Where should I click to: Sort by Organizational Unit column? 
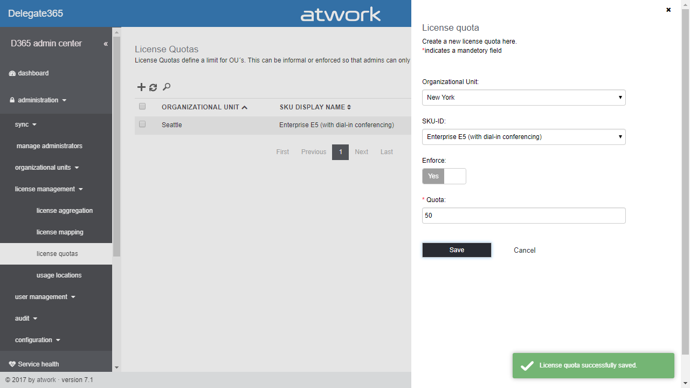click(204, 107)
